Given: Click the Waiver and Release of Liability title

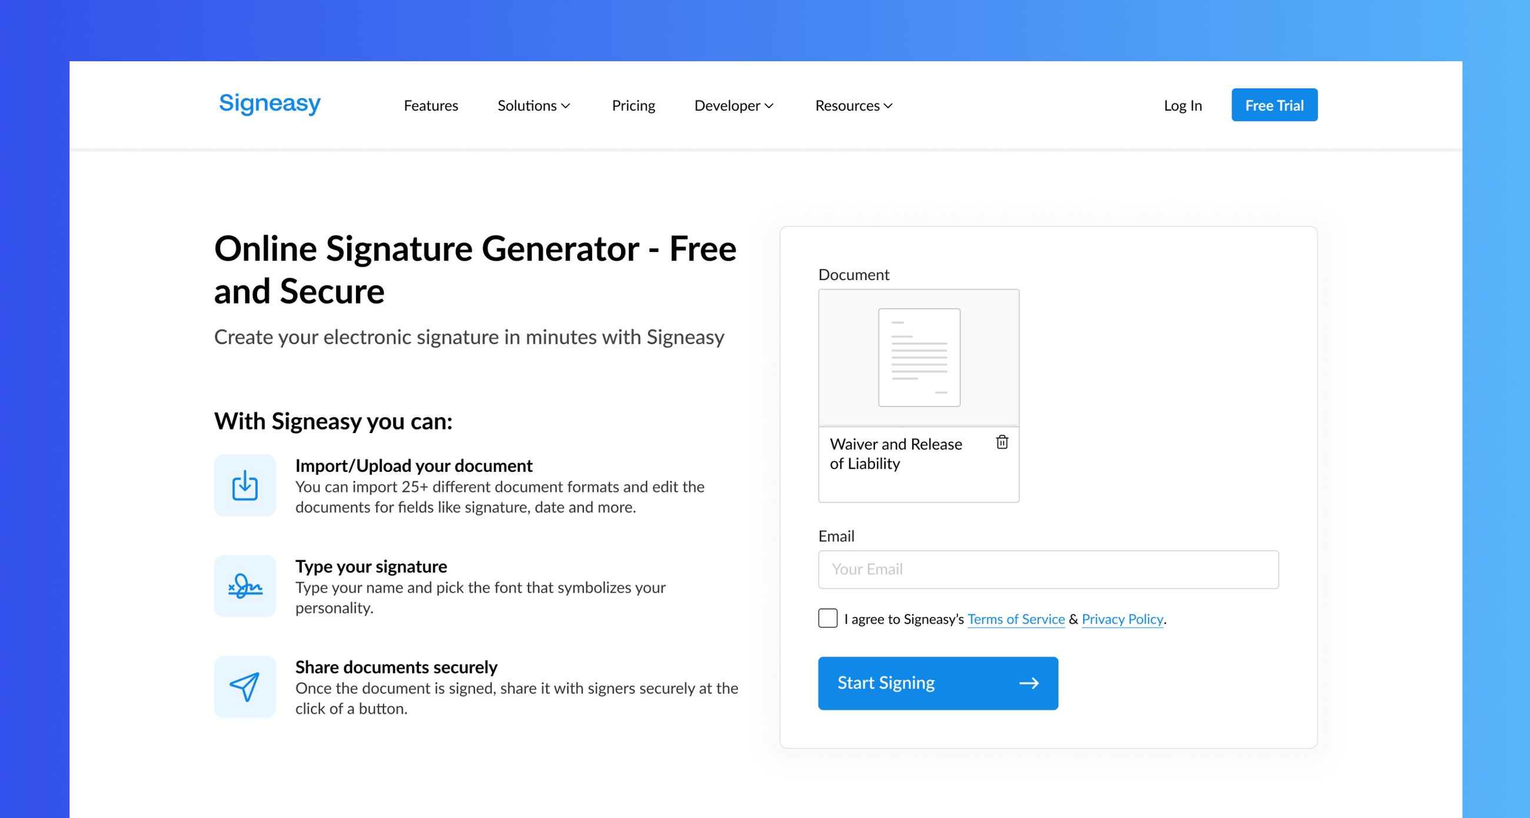Looking at the screenshot, I should (896, 454).
